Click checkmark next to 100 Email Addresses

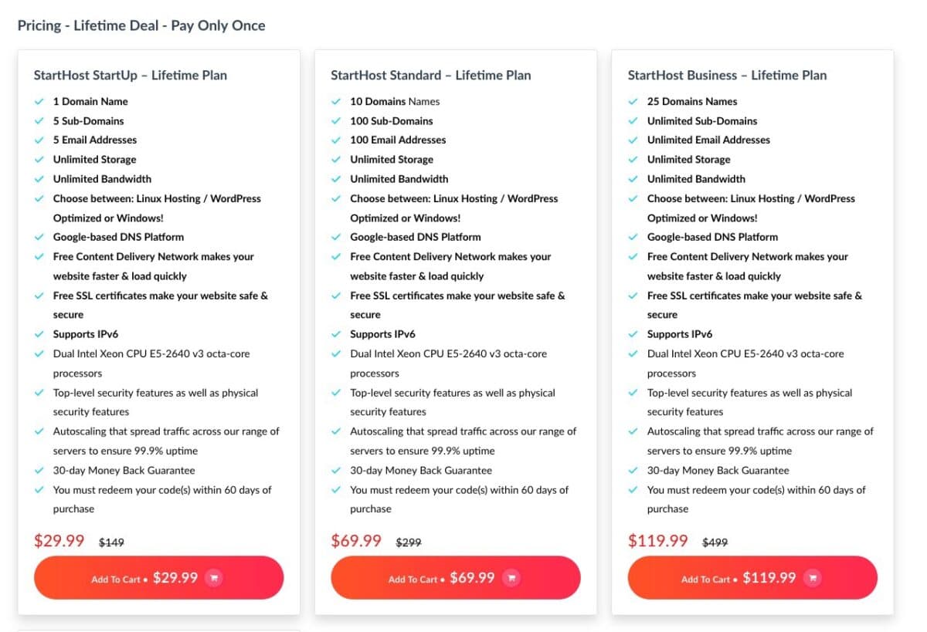tap(336, 140)
